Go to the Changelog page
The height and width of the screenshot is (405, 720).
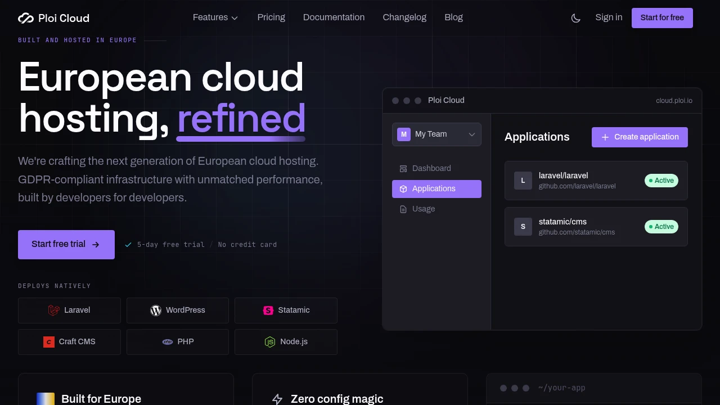click(x=404, y=17)
